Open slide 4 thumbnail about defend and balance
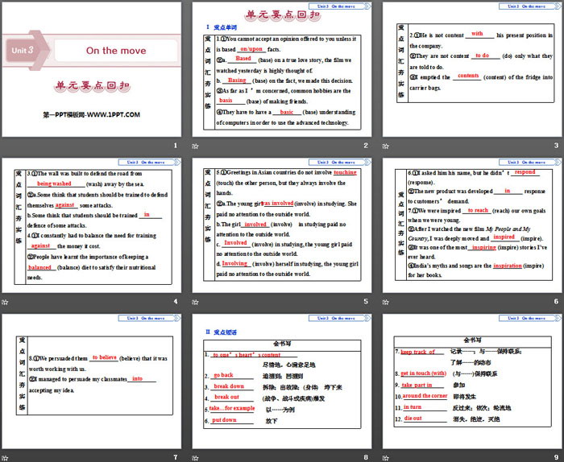 [91, 225]
